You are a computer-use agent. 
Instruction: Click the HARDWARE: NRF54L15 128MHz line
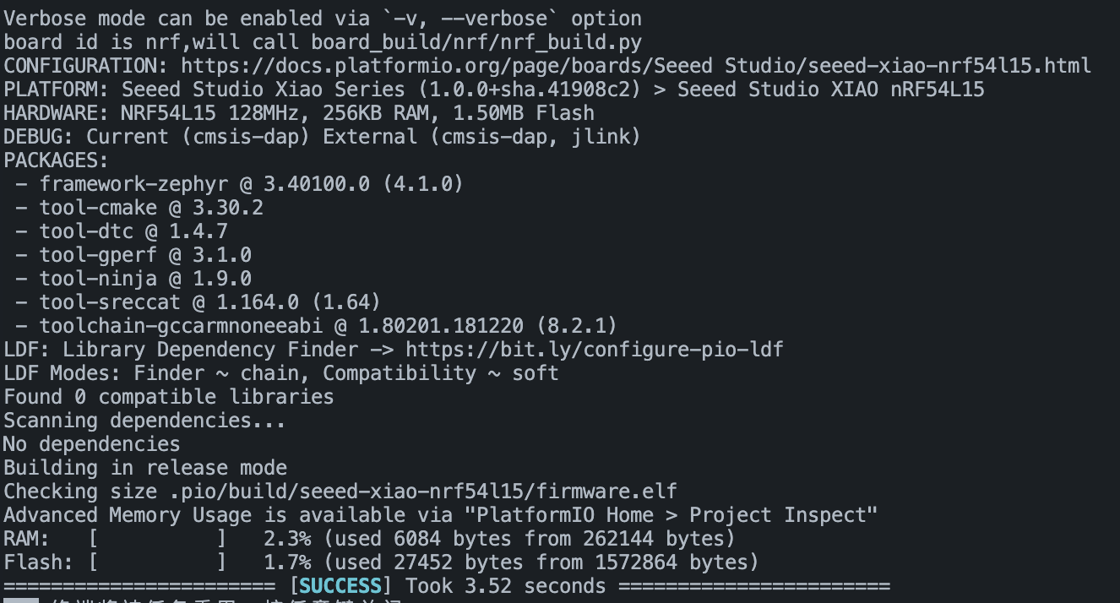[299, 113]
